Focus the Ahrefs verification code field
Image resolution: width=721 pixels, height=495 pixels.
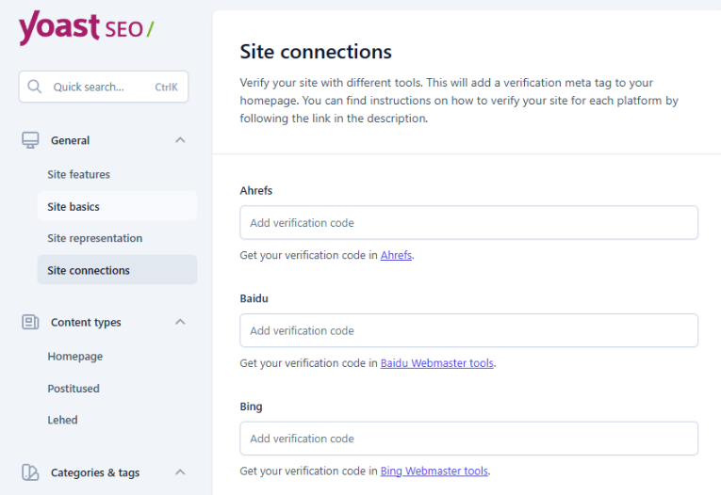pyautogui.click(x=468, y=223)
